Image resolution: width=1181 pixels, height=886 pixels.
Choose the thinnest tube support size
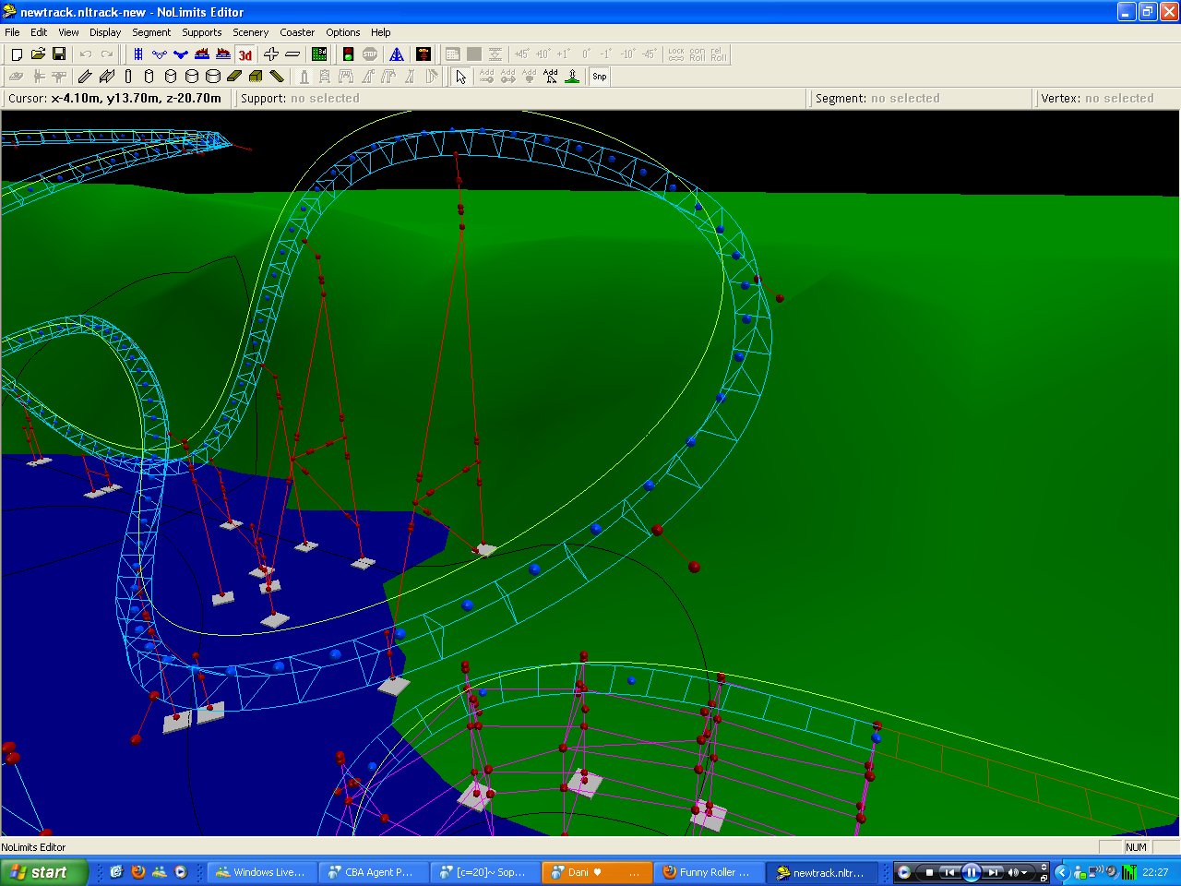128,77
